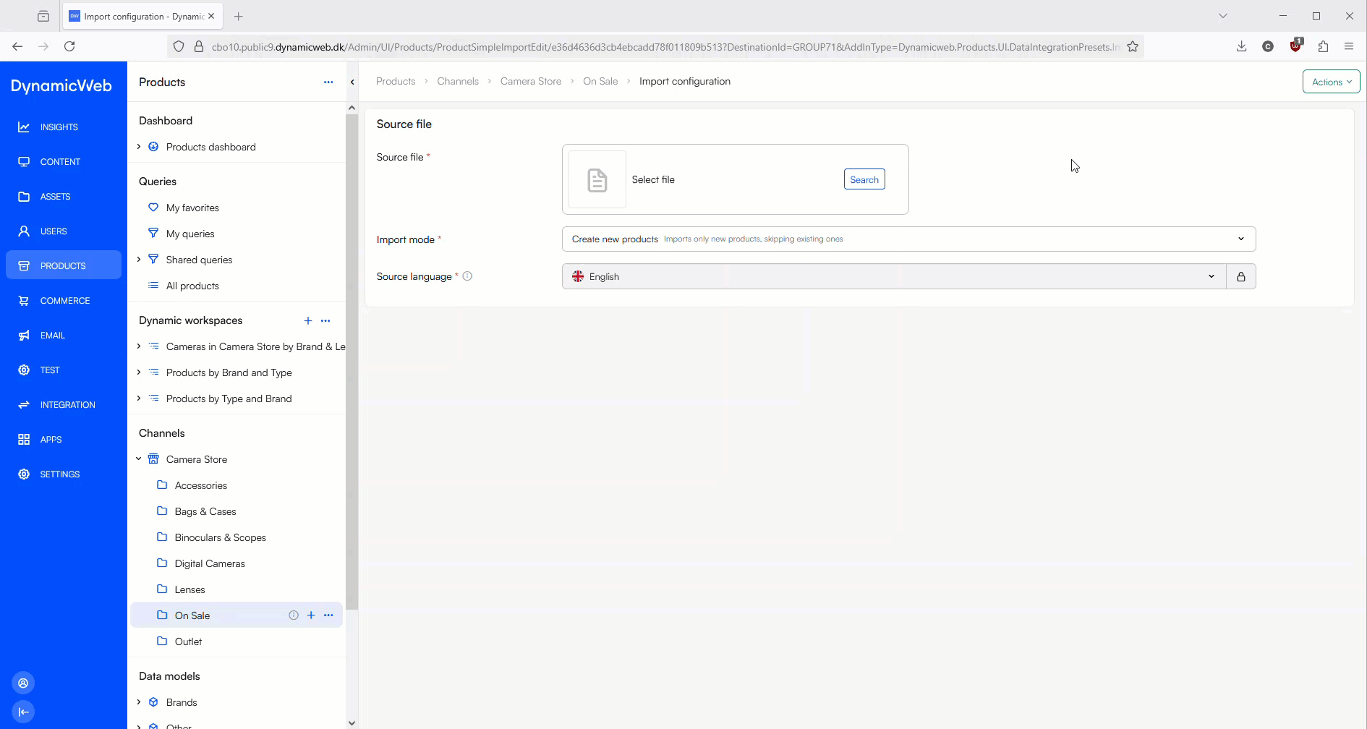This screenshot has height=729, width=1367.
Task: Click the Search button for source file
Action: 864,180
